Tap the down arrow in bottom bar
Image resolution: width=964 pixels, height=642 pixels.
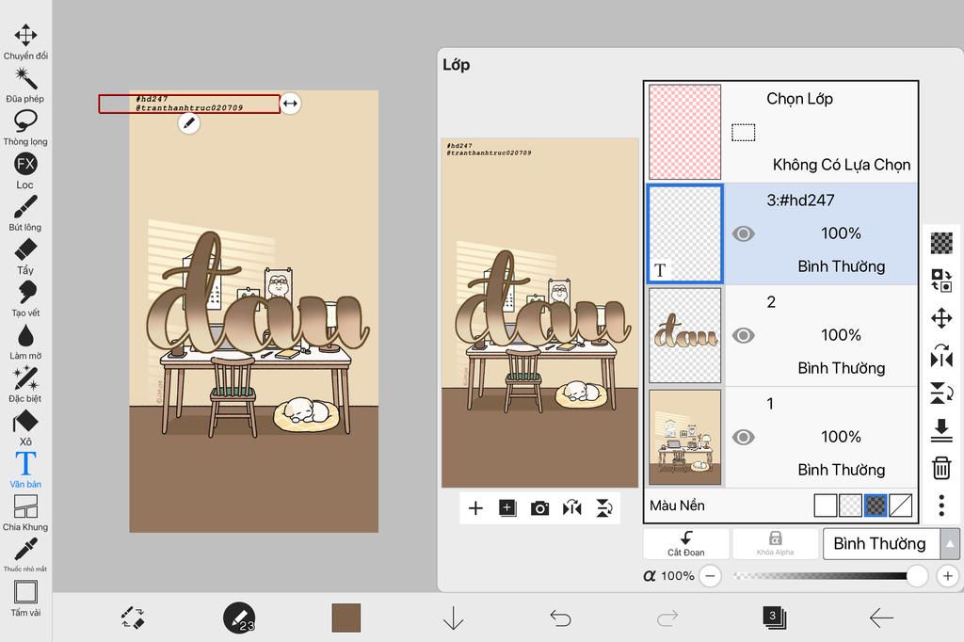tap(453, 618)
